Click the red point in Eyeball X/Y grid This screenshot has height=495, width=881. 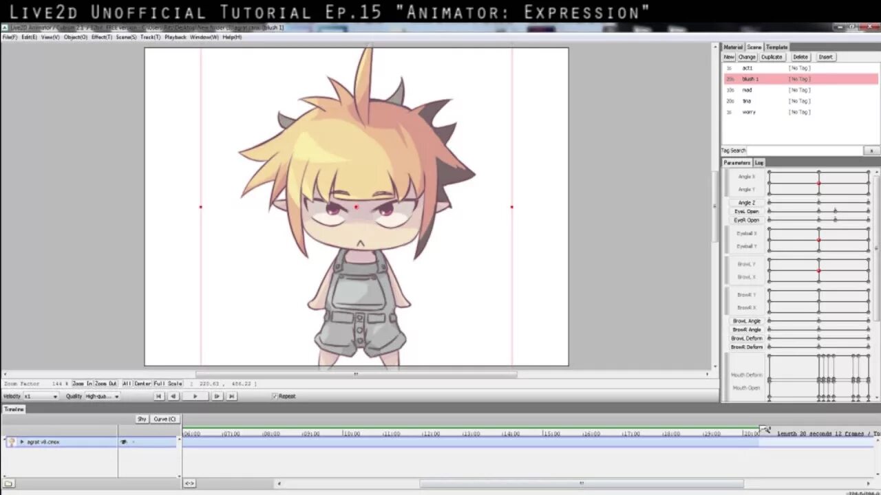[x=819, y=240]
